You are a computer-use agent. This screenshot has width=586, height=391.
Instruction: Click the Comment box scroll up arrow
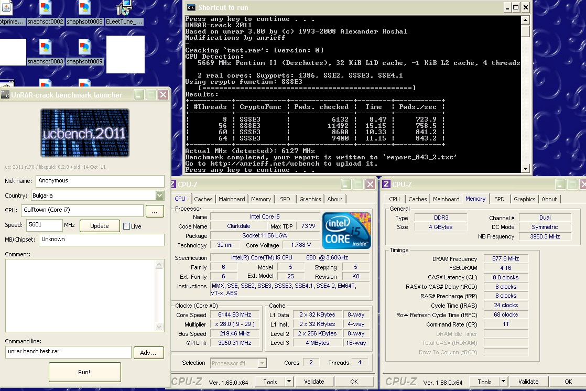click(159, 264)
